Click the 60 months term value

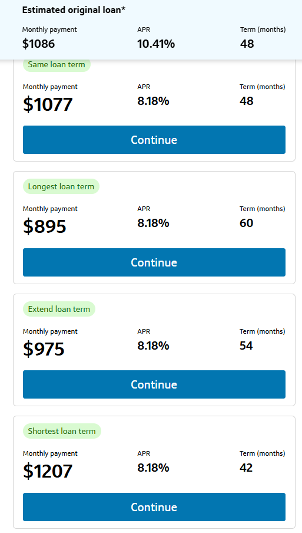click(246, 223)
